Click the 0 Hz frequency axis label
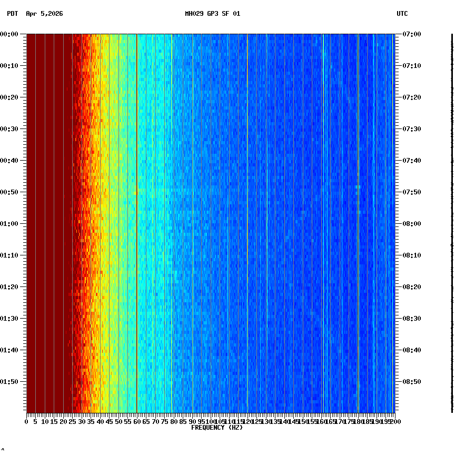The image size is (475, 455). coord(25,421)
